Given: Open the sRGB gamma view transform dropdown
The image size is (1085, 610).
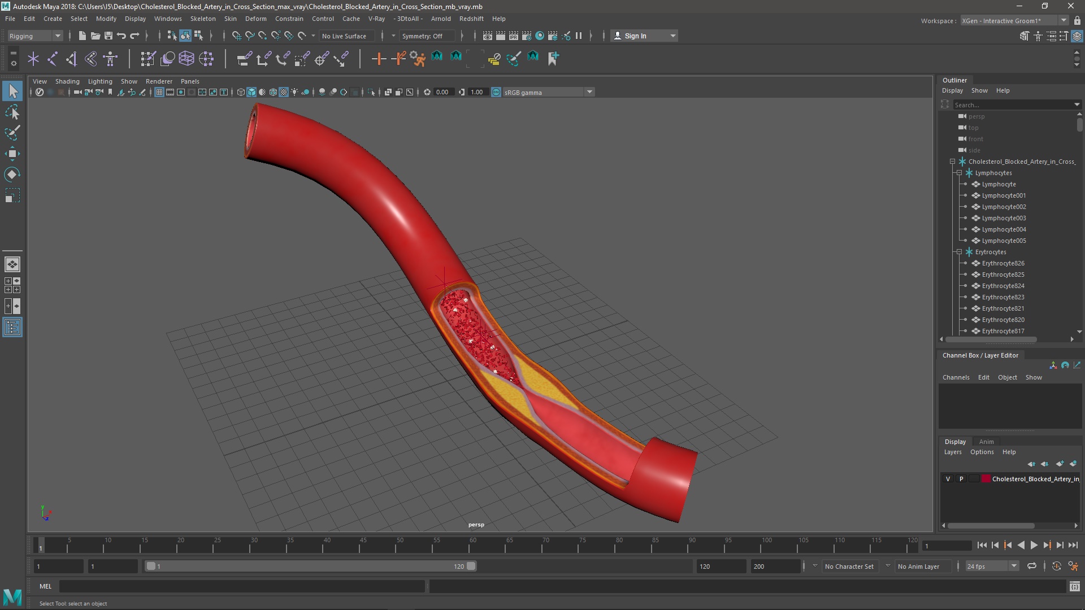Looking at the screenshot, I should (x=548, y=92).
